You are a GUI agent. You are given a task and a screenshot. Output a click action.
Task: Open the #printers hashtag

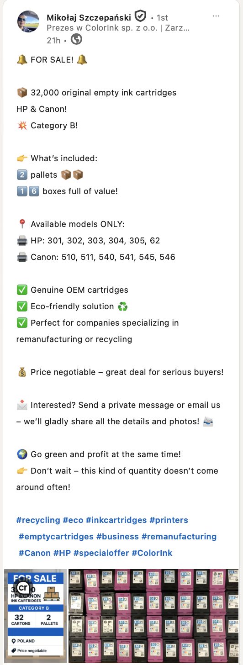click(169, 520)
